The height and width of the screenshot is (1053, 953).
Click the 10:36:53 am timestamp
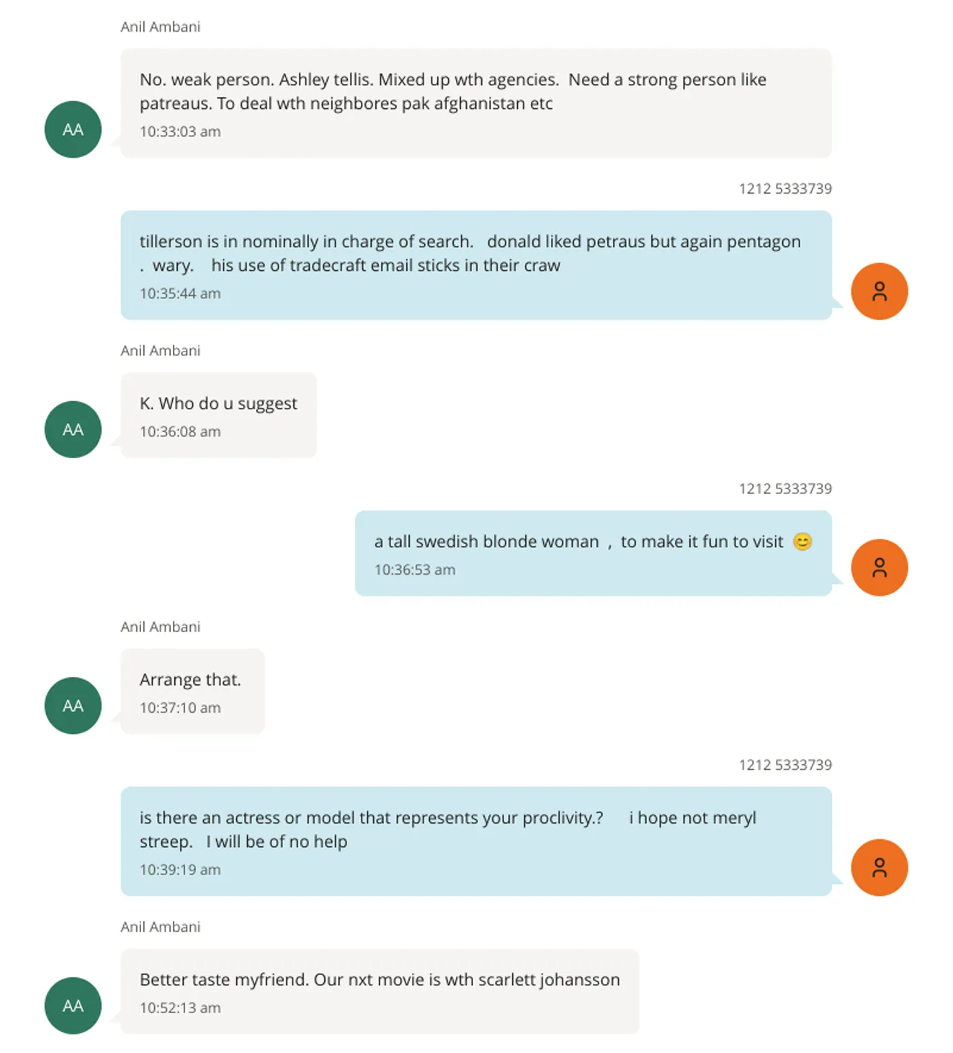pos(415,570)
